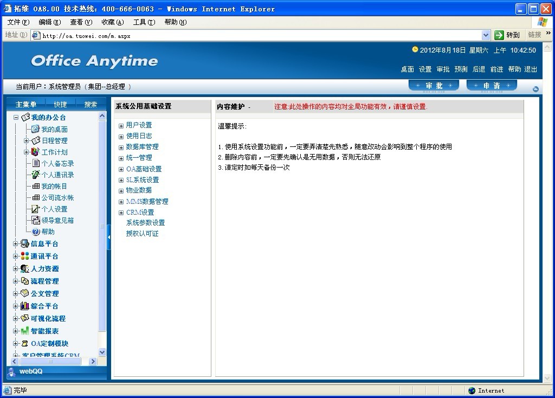Switch to the 快捷 sidebar tab
Viewport: 555px width, 398px height.
point(60,105)
